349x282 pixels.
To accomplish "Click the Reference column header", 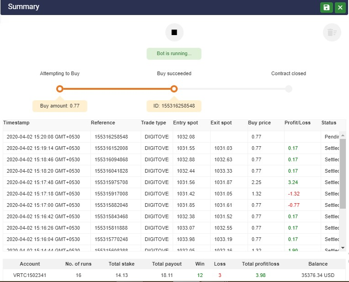I will [103, 123].
